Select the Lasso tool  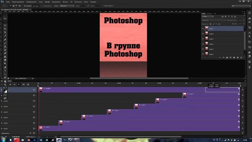(x=5, y=25)
